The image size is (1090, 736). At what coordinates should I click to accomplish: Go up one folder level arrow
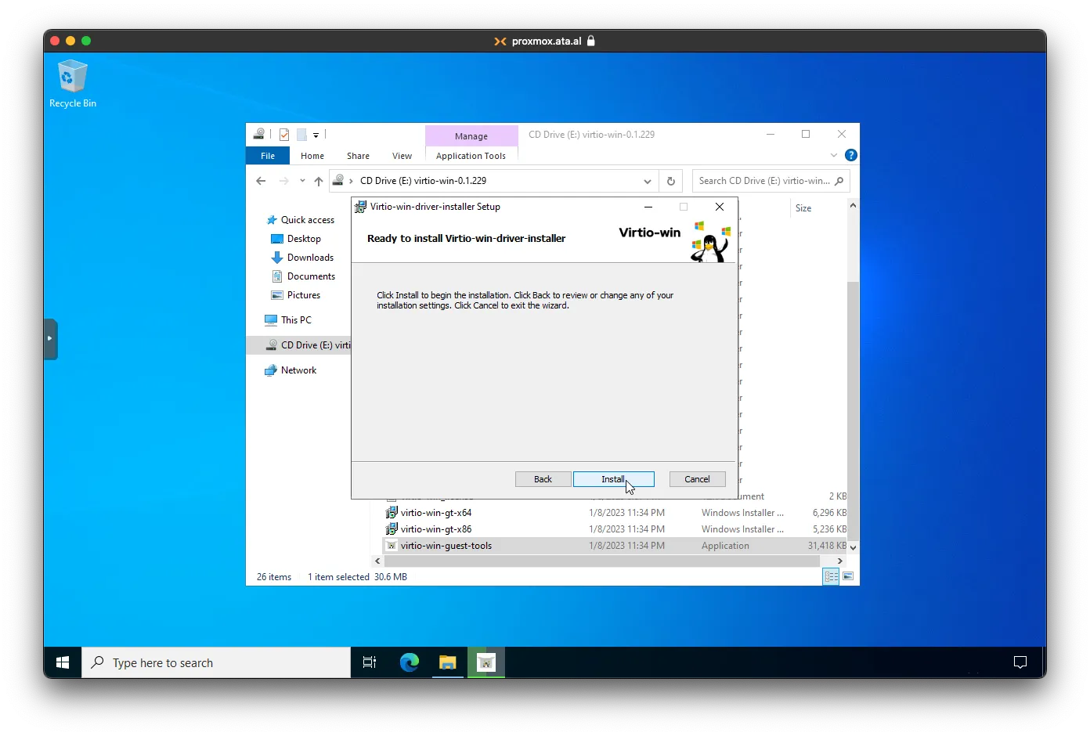[319, 181]
